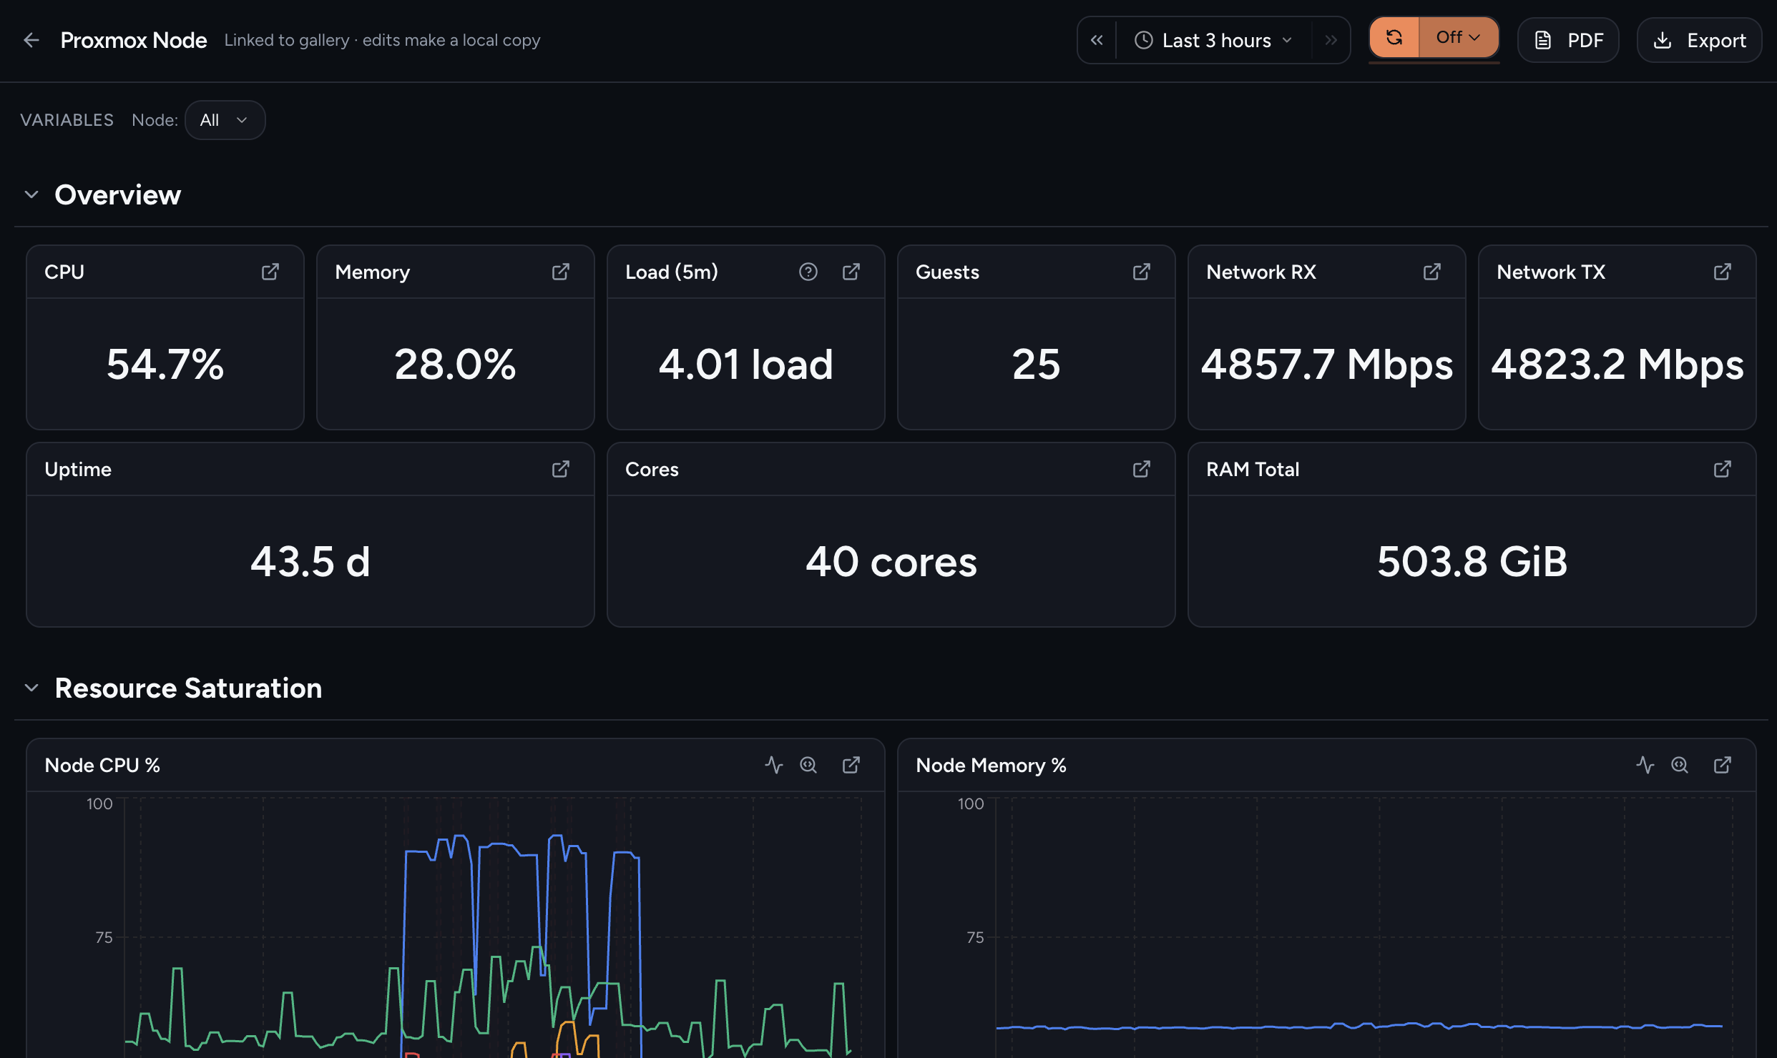This screenshot has width=1777, height=1058.
Task: Click the PDF button
Action: click(1568, 40)
